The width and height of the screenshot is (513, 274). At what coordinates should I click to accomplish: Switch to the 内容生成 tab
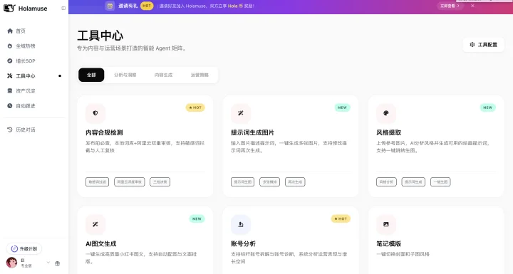coord(164,75)
